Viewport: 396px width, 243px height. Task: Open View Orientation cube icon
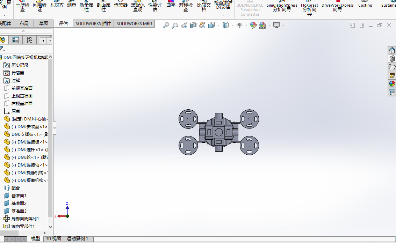(212, 25)
